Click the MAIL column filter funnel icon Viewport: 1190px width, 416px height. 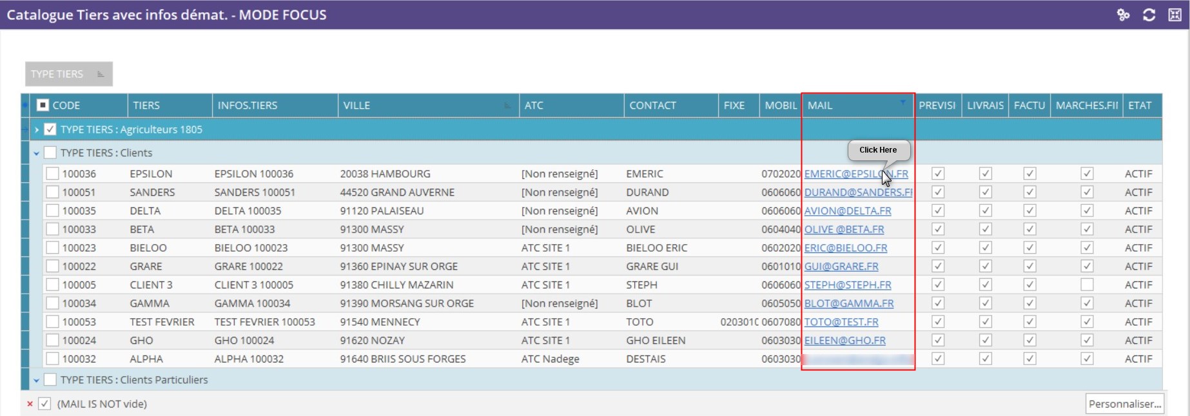(902, 102)
